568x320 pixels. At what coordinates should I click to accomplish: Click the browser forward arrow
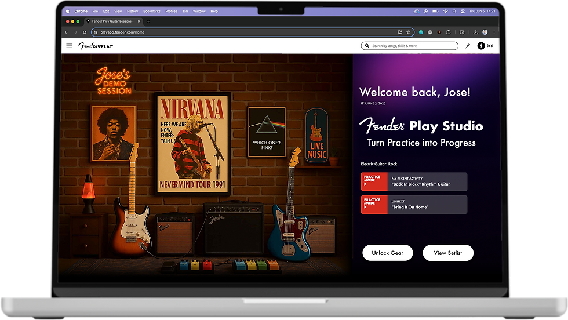tap(75, 32)
